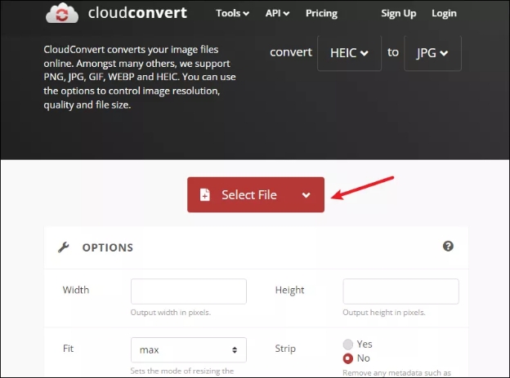The height and width of the screenshot is (378, 510).
Task: Go to the Pricing page
Action: (321, 13)
